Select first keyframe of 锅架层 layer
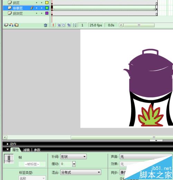 point(52,13)
